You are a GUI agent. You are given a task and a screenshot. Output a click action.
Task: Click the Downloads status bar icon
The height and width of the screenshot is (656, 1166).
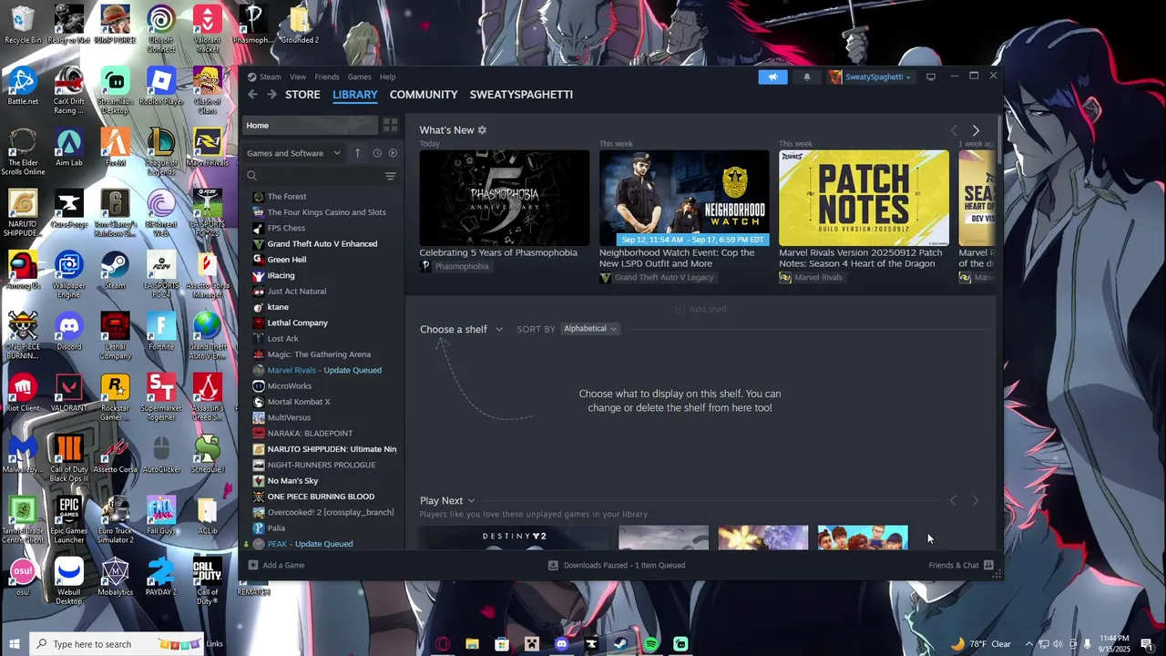click(x=553, y=565)
